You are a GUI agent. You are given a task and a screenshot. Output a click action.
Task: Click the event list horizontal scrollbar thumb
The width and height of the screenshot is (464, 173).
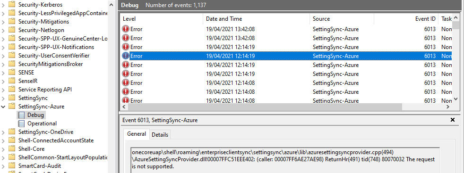265,107
